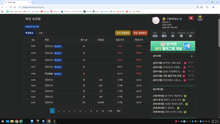220x124 pixels.
Task: Open the tab search dropdown arrow
Action: pyautogui.click(x=2, y=2)
